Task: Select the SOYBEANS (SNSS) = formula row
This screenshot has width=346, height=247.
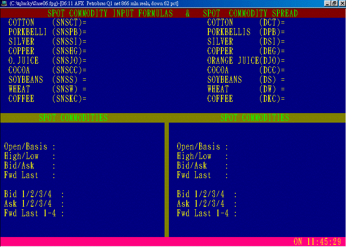Action: pos(47,80)
